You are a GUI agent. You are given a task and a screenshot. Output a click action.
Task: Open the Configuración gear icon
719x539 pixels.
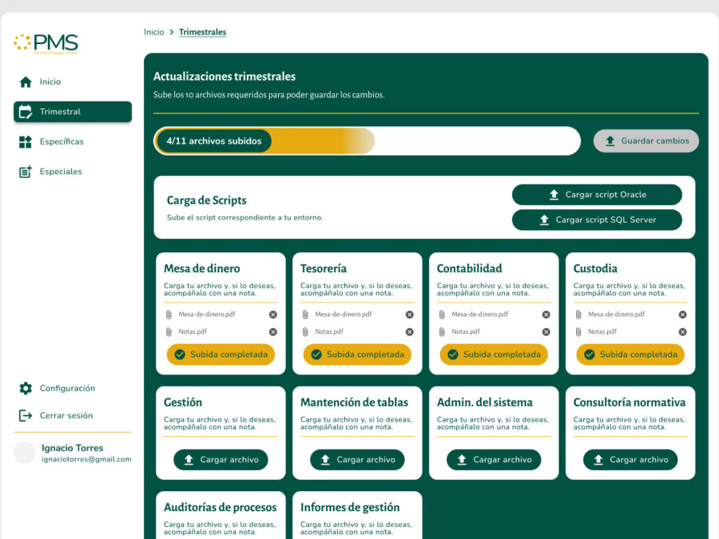click(26, 388)
